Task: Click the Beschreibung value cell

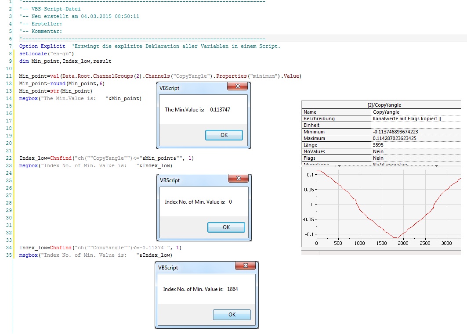Action: 416,119
